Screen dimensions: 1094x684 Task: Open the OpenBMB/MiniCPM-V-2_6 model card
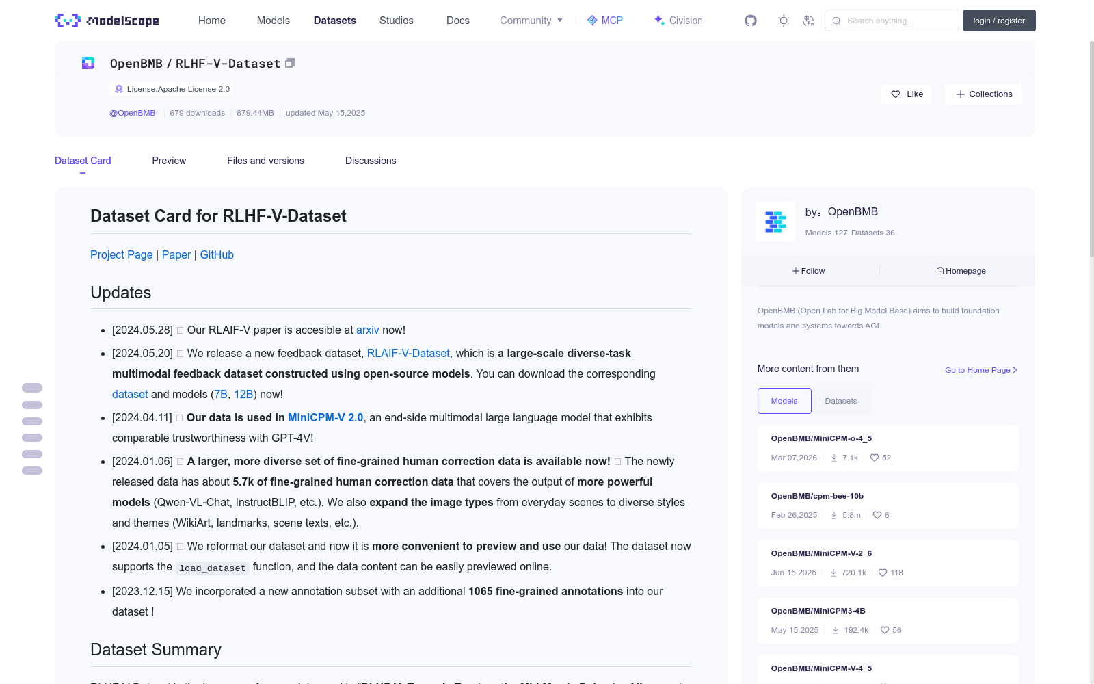pos(888,563)
